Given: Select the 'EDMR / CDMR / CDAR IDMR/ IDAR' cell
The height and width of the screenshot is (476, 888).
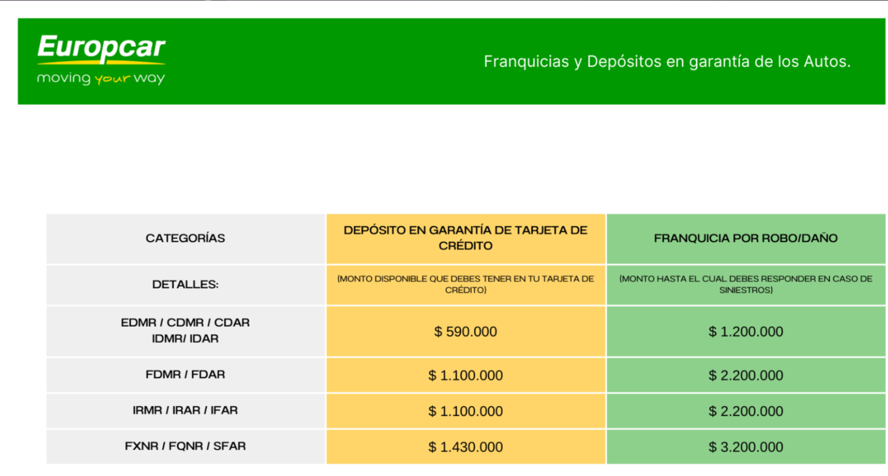Looking at the screenshot, I should tap(185, 331).
